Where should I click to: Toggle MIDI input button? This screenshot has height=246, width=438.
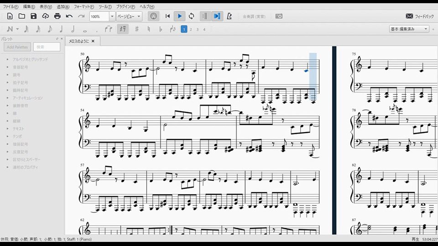pos(153,16)
